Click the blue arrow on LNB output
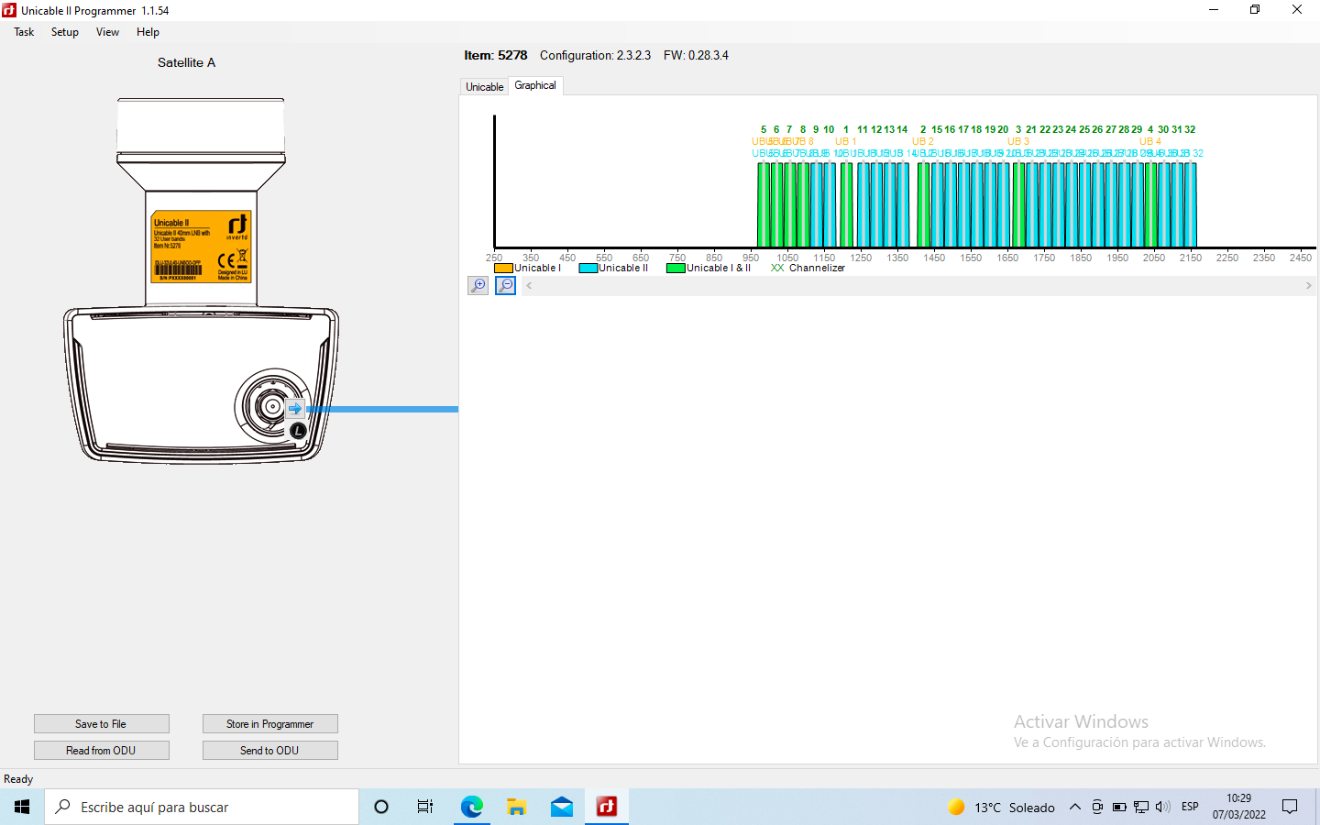This screenshot has width=1320, height=825. pyautogui.click(x=295, y=409)
